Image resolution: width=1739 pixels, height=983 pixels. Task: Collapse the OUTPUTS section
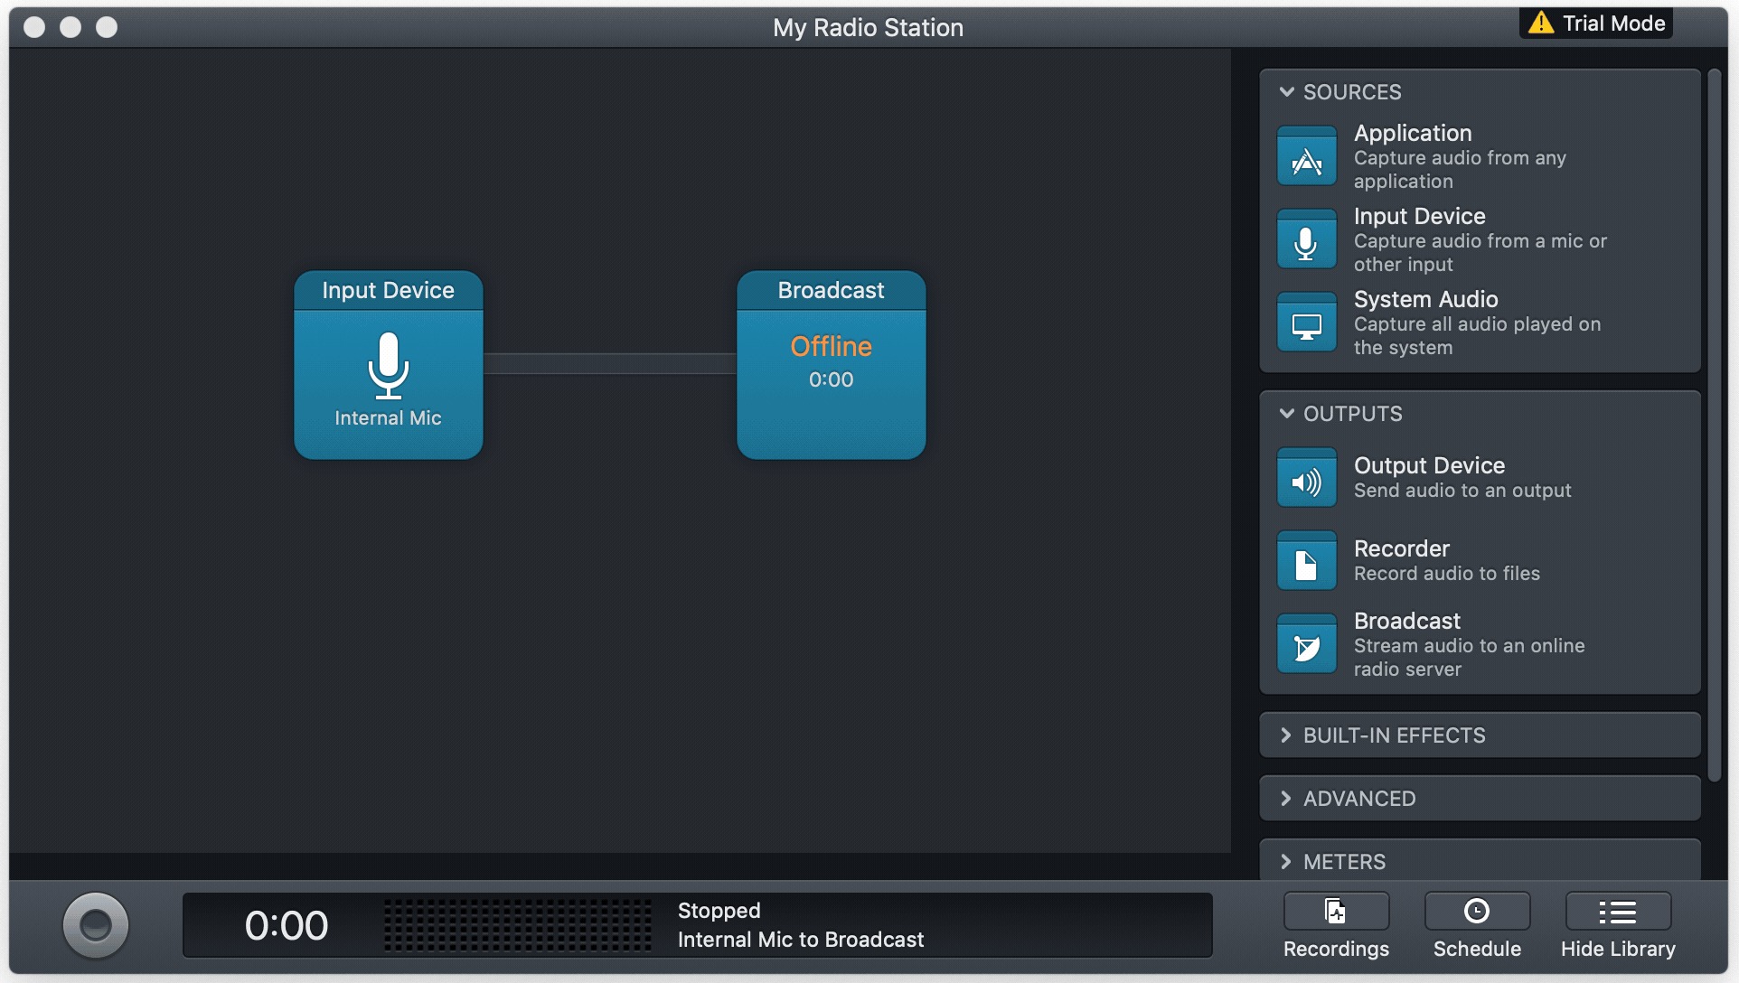pos(1287,413)
